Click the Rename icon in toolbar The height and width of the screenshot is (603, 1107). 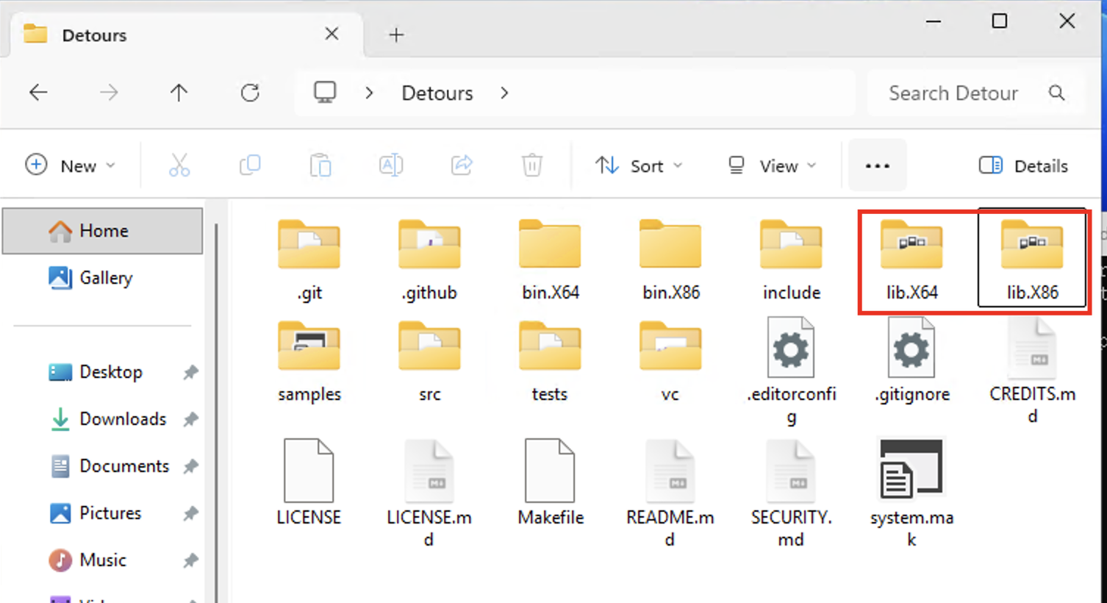click(x=391, y=165)
